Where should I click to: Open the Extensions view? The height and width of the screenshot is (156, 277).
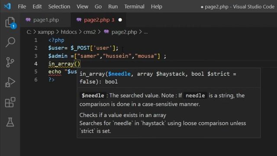coord(10,102)
